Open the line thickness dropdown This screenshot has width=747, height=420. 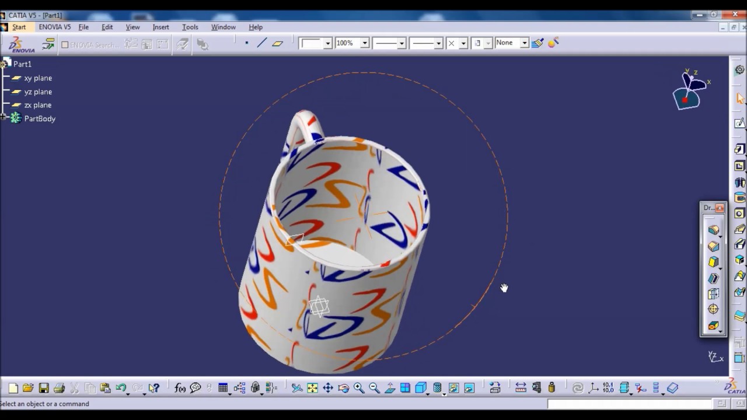402,43
